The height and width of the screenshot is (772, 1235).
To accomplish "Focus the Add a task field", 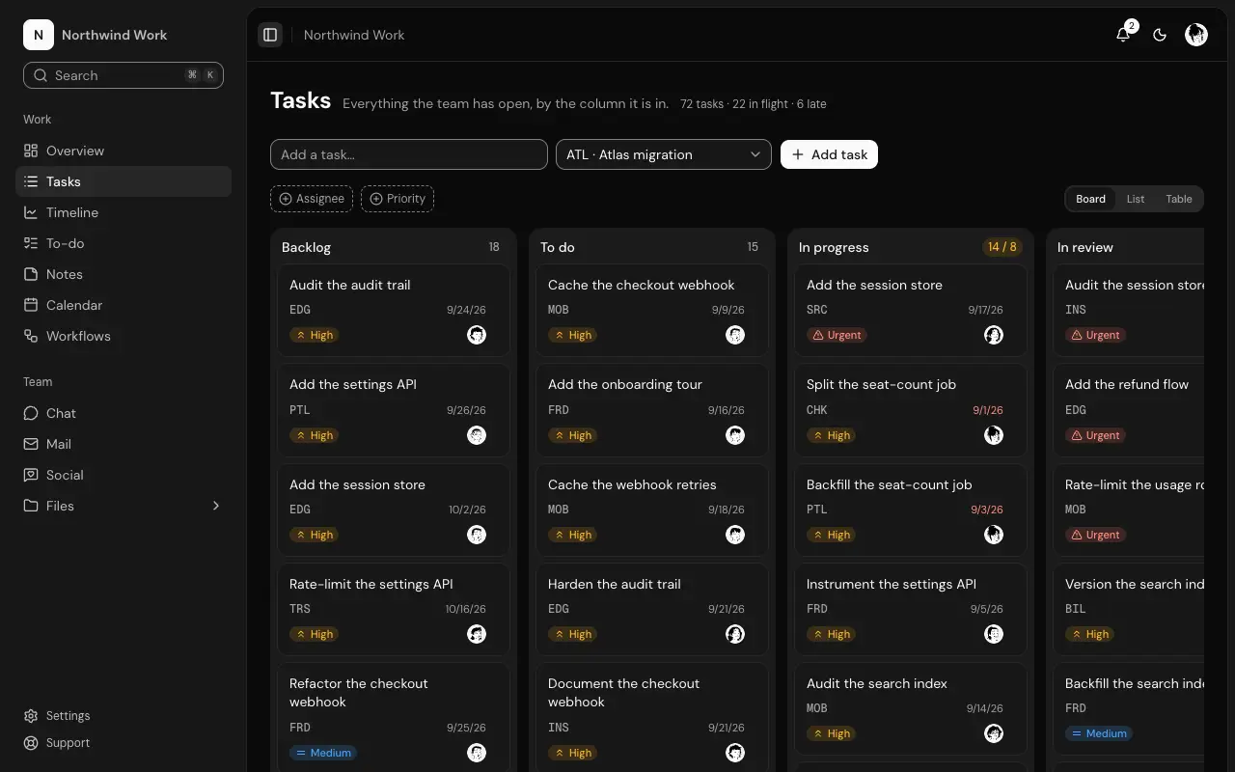I will (409, 154).
